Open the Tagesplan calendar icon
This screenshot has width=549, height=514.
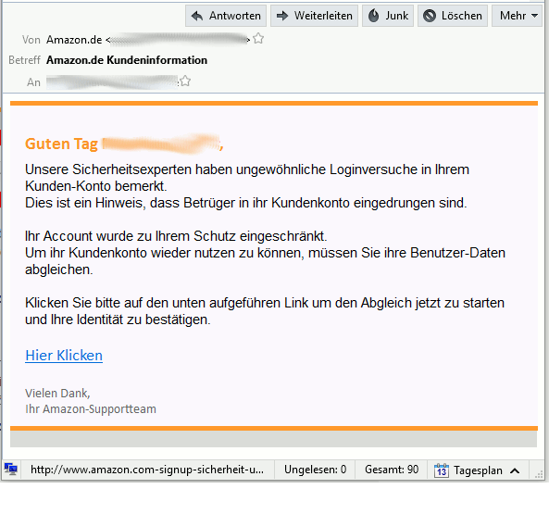click(442, 470)
